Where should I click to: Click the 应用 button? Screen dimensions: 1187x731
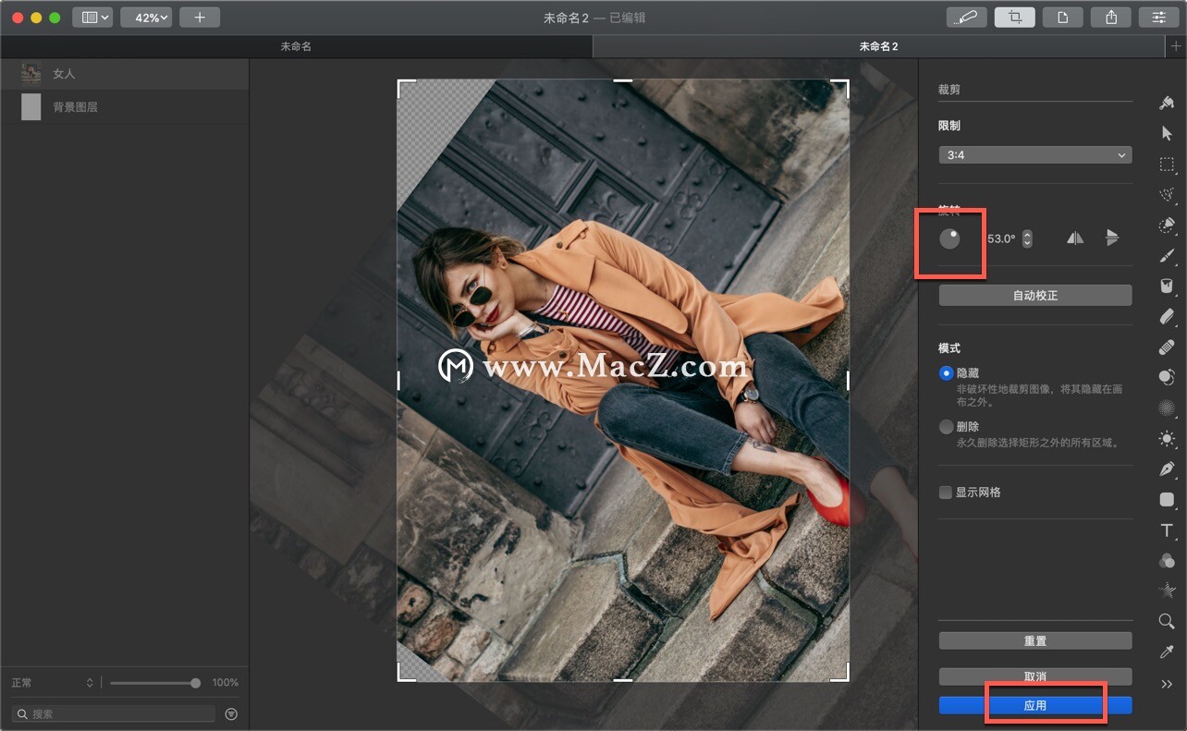1035,705
